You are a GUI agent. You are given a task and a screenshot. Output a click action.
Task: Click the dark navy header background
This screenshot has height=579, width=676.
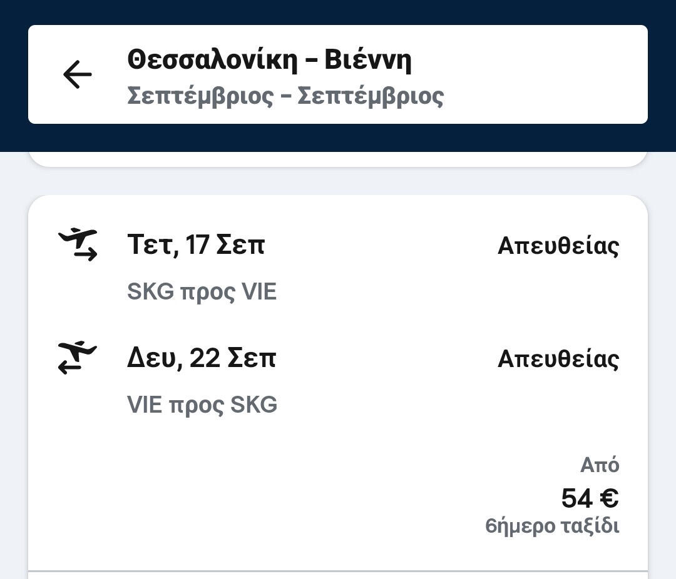click(x=338, y=13)
